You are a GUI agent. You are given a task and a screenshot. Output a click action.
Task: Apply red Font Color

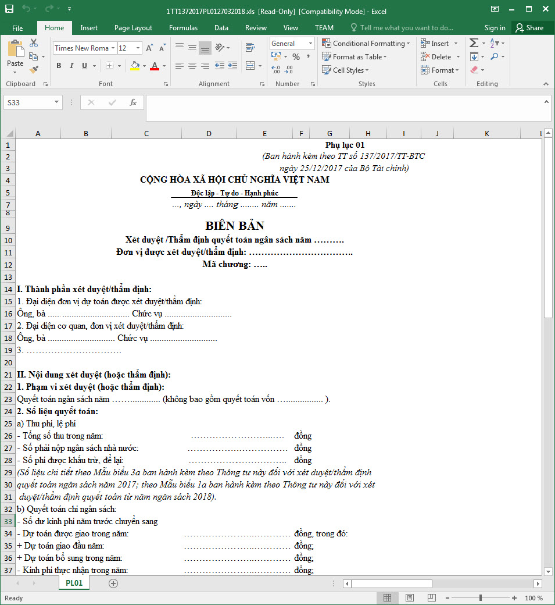155,66
